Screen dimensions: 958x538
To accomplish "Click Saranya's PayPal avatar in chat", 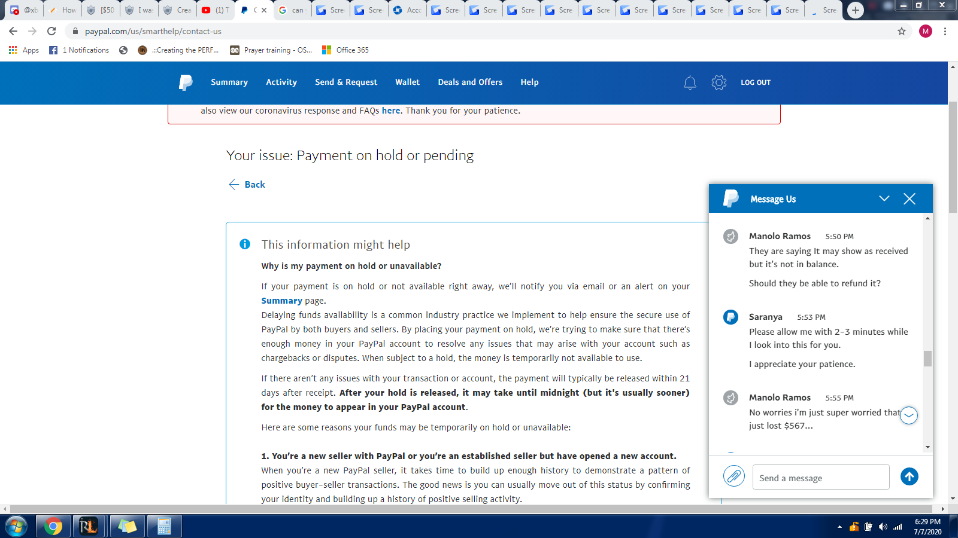I will click(730, 317).
